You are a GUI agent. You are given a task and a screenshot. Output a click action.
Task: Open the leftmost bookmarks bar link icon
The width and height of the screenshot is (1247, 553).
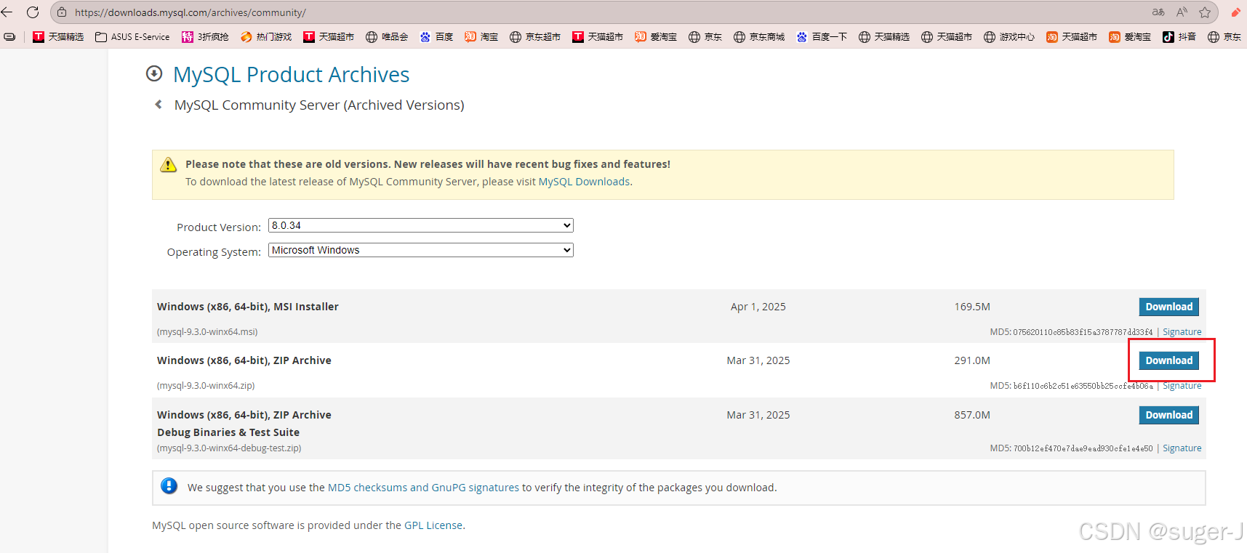click(x=9, y=37)
